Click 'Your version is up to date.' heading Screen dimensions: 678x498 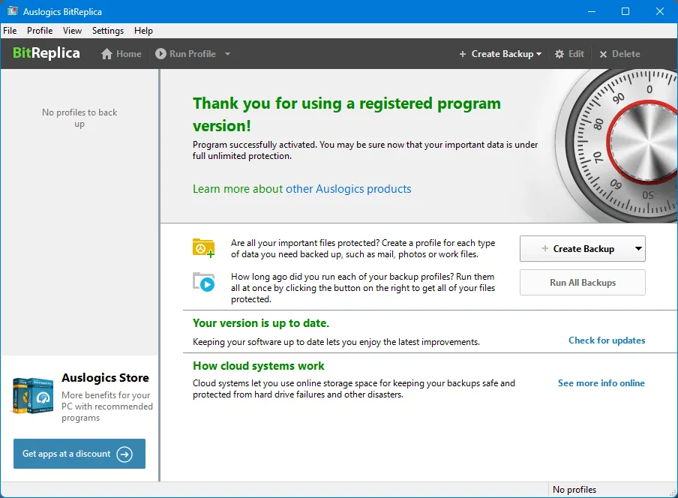point(261,323)
